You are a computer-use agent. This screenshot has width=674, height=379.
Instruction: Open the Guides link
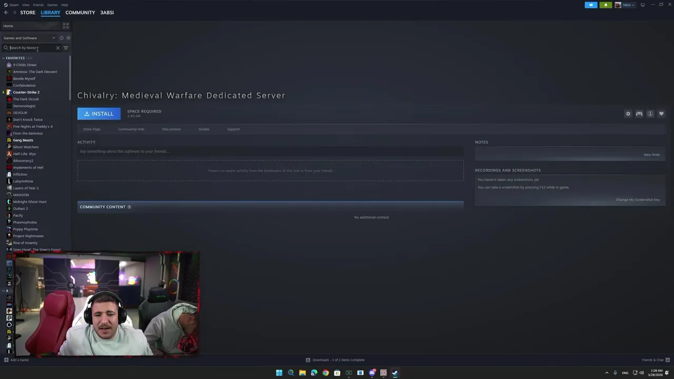pyautogui.click(x=204, y=129)
